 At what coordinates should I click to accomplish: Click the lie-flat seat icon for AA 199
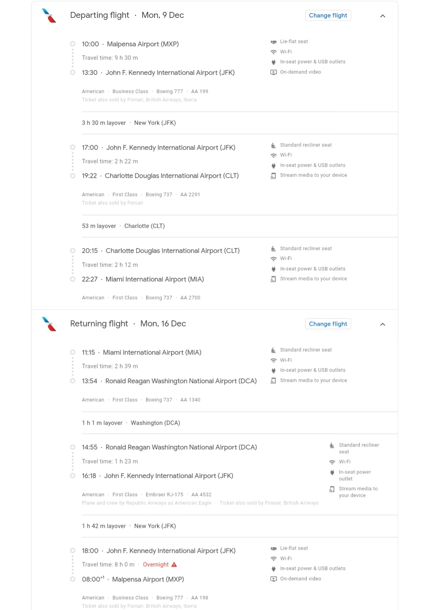tap(273, 42)
